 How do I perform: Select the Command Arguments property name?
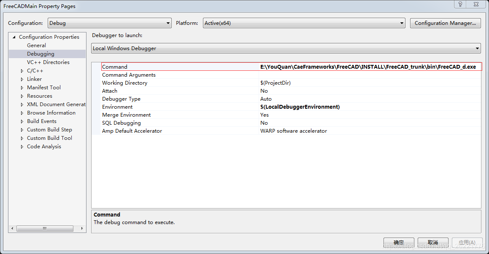(x=129, y=75)
